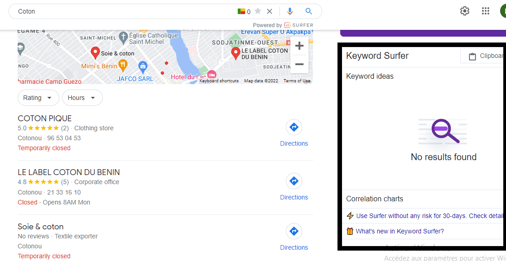The width and height of the screenshot is (506, 261).
Task: Open the Rating filter dropdown
Action: click(39, 98)
